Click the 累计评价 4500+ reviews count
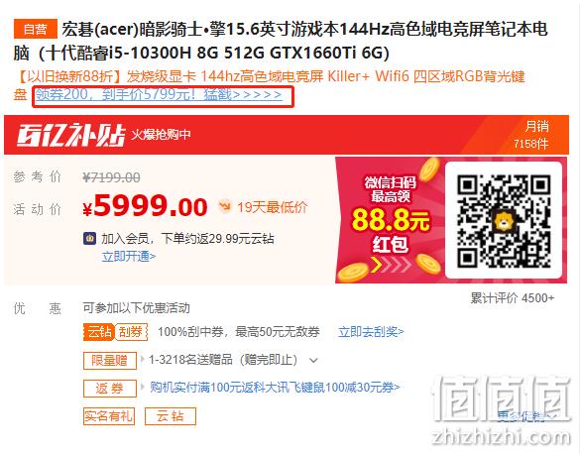Viewport: 580px width, 454px height. (512, 298)
